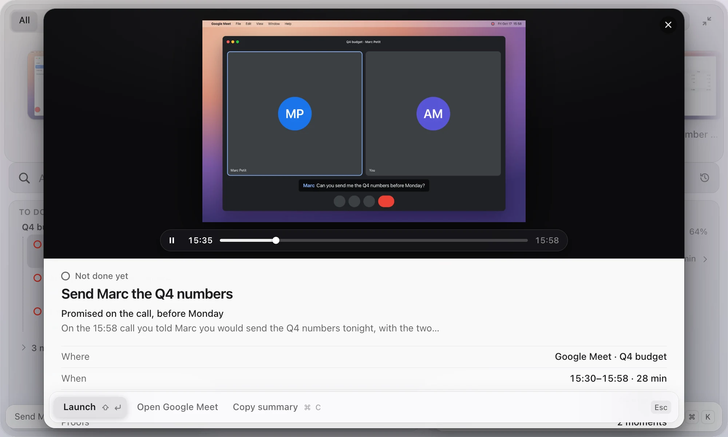The height and width of the screenshot is (437, 728).
Task: Click the recording video frame
Action: point(364,121)
